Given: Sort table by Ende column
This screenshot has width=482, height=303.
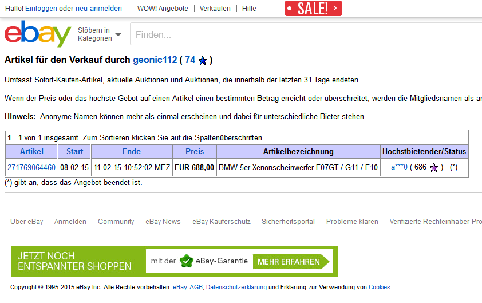Looking at the screenshot, I should (132, 151).
